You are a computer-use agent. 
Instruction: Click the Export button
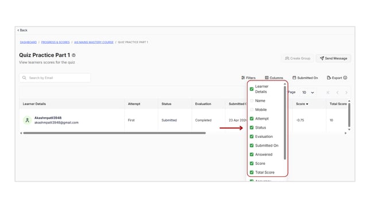click(x=334, y=78)
